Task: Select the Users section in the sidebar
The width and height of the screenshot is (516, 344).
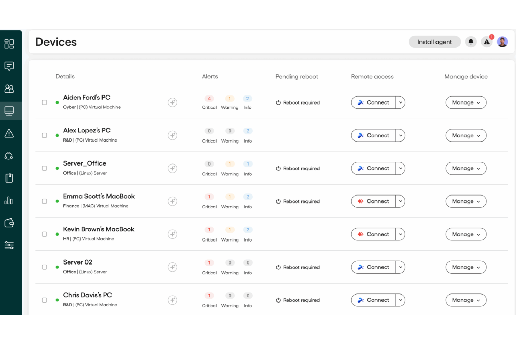Action: pyautogui.click(x=9, y=89)
